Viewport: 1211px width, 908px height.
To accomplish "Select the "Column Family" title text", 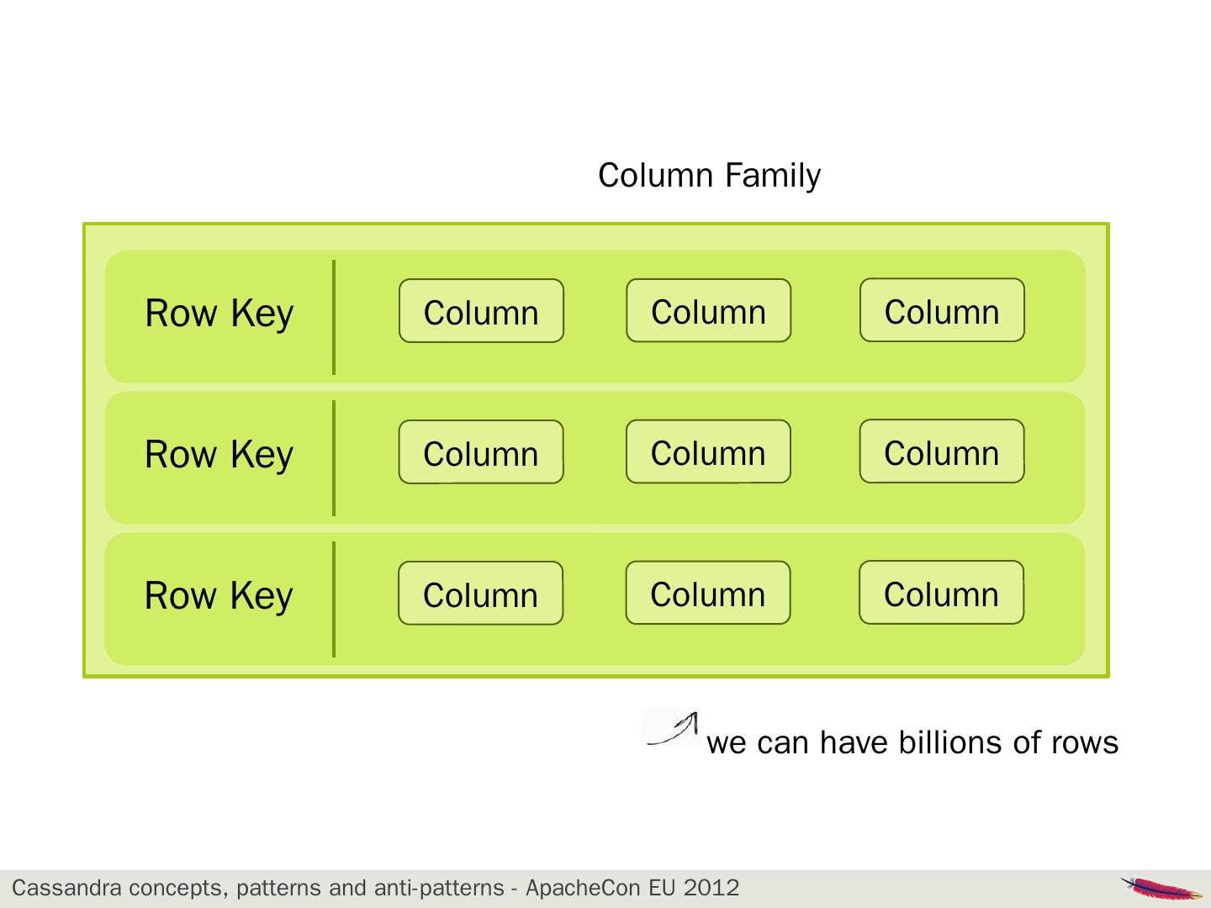I will tap(709, 176).
